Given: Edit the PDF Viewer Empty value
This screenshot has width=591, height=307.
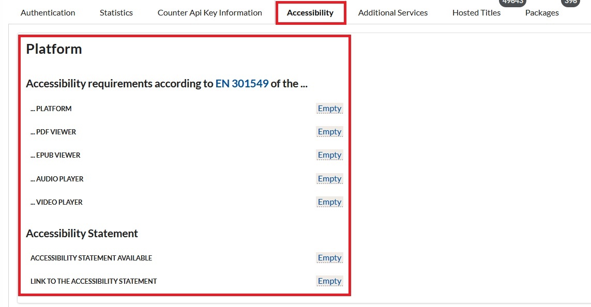Looking at the screenshot, I should point(329,132).
